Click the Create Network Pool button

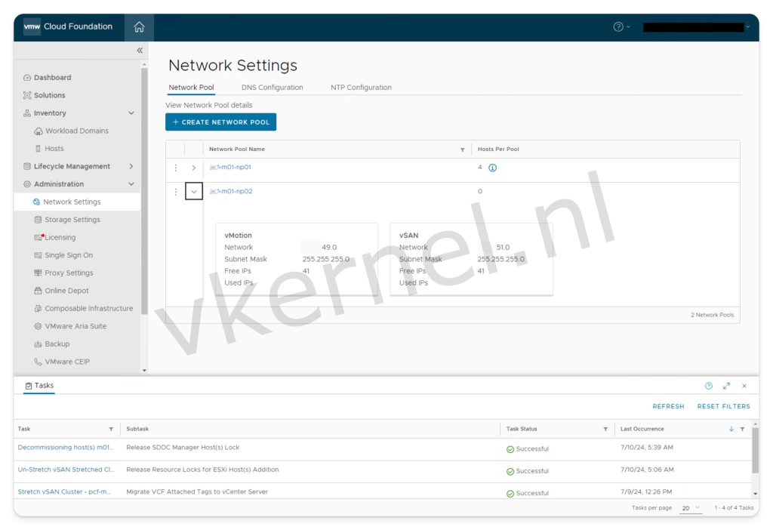coord(220,122)
